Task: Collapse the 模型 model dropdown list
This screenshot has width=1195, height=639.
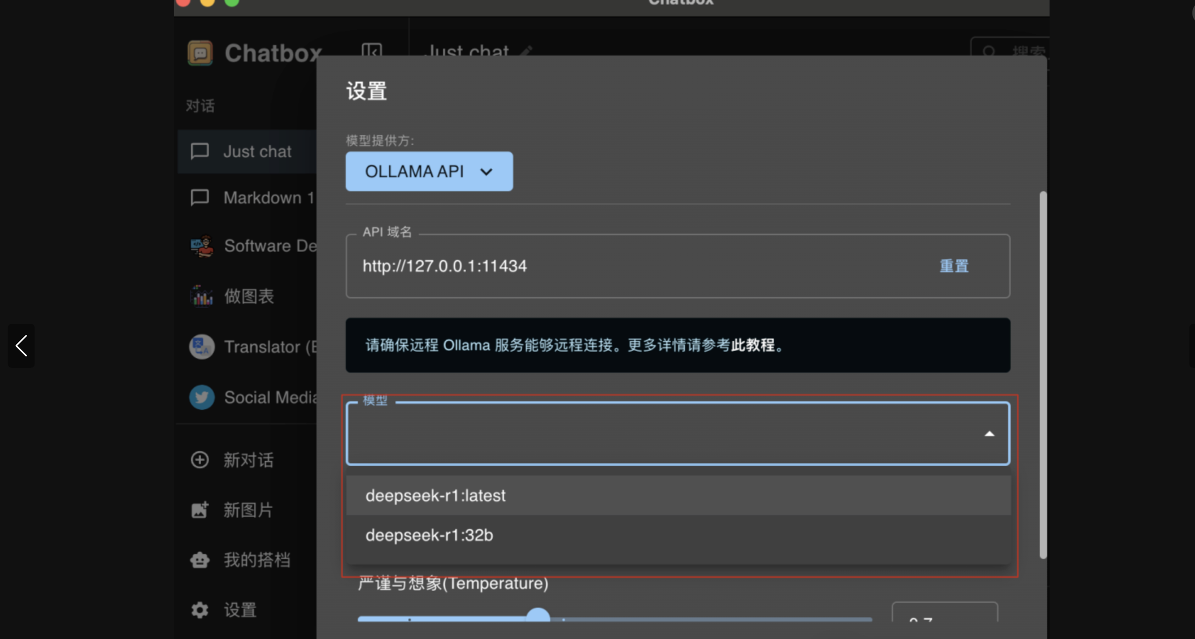Action: [x=990, y=433]
